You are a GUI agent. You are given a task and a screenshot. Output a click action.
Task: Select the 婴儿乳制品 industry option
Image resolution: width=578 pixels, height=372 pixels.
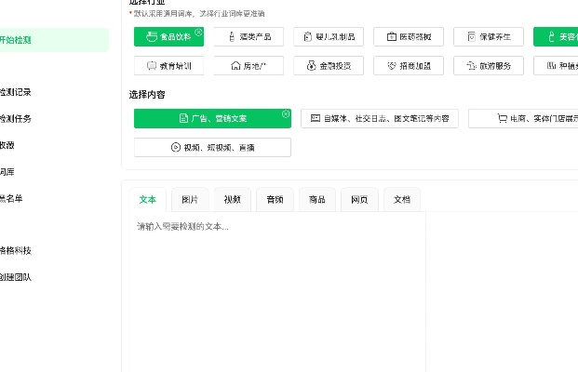[329, 37]
